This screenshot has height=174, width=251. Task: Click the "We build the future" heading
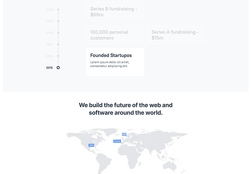[x=126, y=109]
